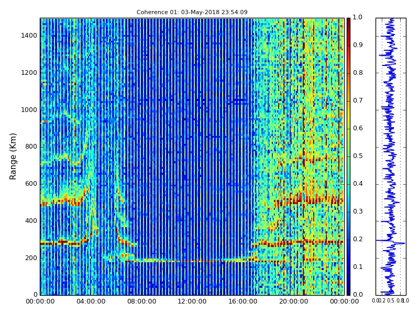Viewport: 419px width, 314px height.
Task: Click the 800 range axis tick label
Action: click(x=31, y=147)
